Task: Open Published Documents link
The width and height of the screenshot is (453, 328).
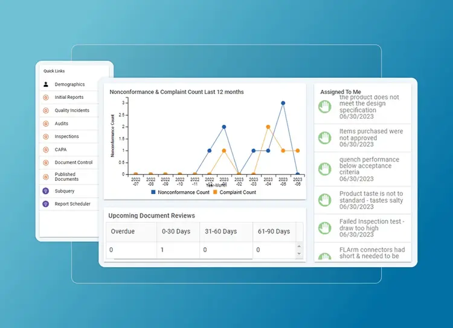Action: (66, 177)
